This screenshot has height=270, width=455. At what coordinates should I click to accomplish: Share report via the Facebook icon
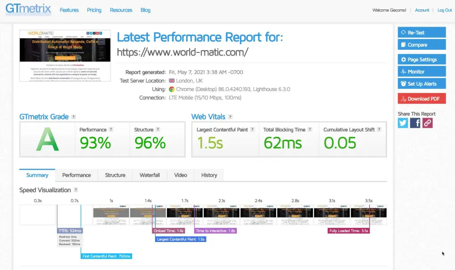tap(415, 123)
